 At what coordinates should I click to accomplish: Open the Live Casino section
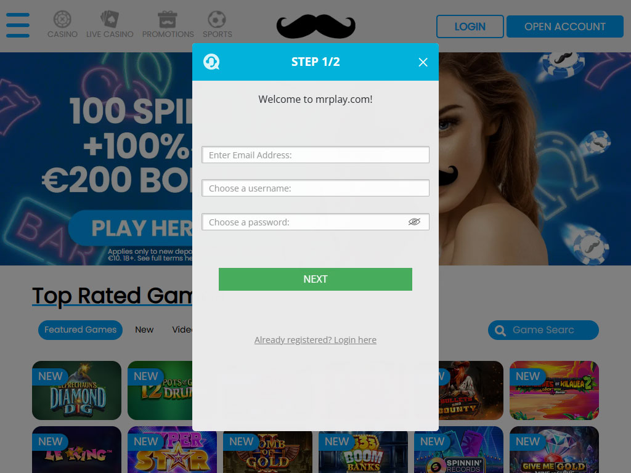point(110,25)
